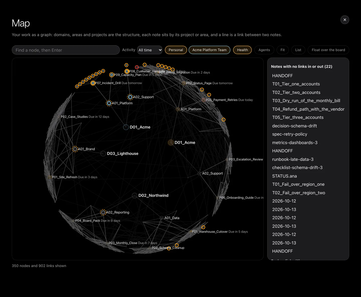This screenshot has width=361, height=297.
Task: Open the metrics-dashboards-3 note
Action: (295, 143)
